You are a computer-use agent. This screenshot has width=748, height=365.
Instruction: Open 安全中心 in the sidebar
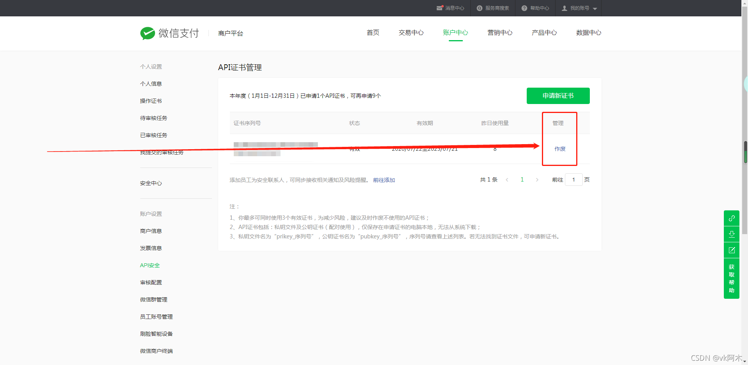point(151,183)
